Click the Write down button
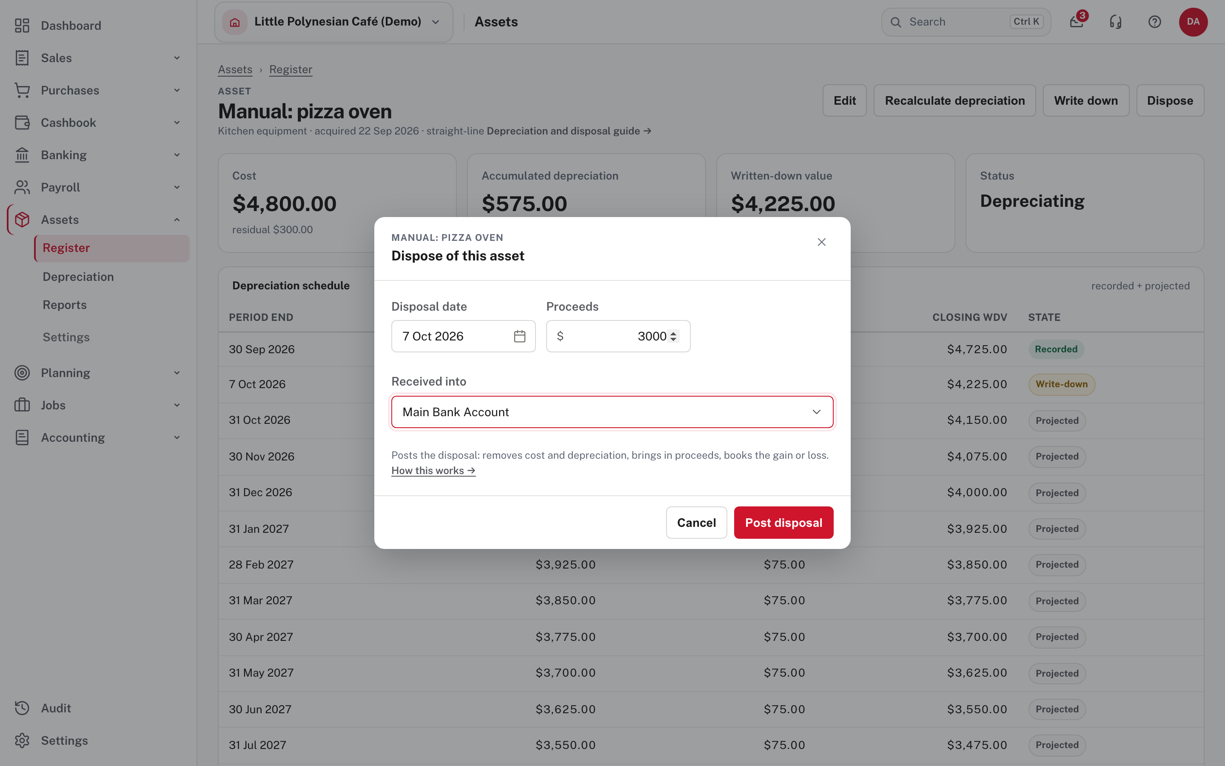The height and width of the screenshot is (766, 1225). 1086,100
